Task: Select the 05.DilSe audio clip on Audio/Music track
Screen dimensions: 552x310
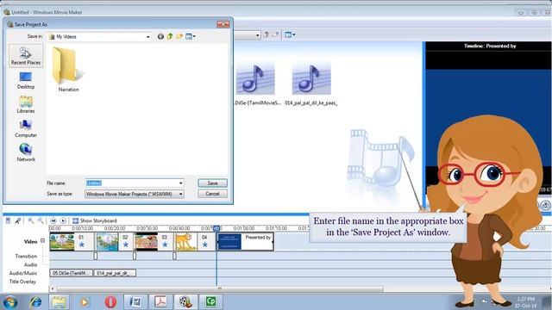Action: point(71,273)
